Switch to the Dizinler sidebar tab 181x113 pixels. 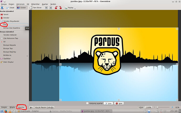pyautogui.click(x=4, y=107)
